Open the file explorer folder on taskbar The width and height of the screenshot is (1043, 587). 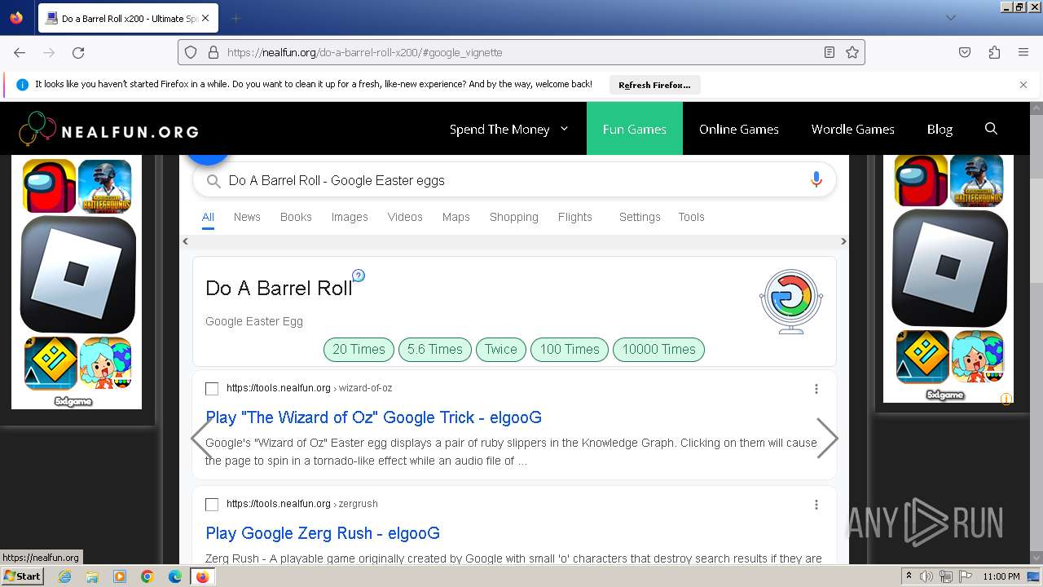click(x=92, y=576)
